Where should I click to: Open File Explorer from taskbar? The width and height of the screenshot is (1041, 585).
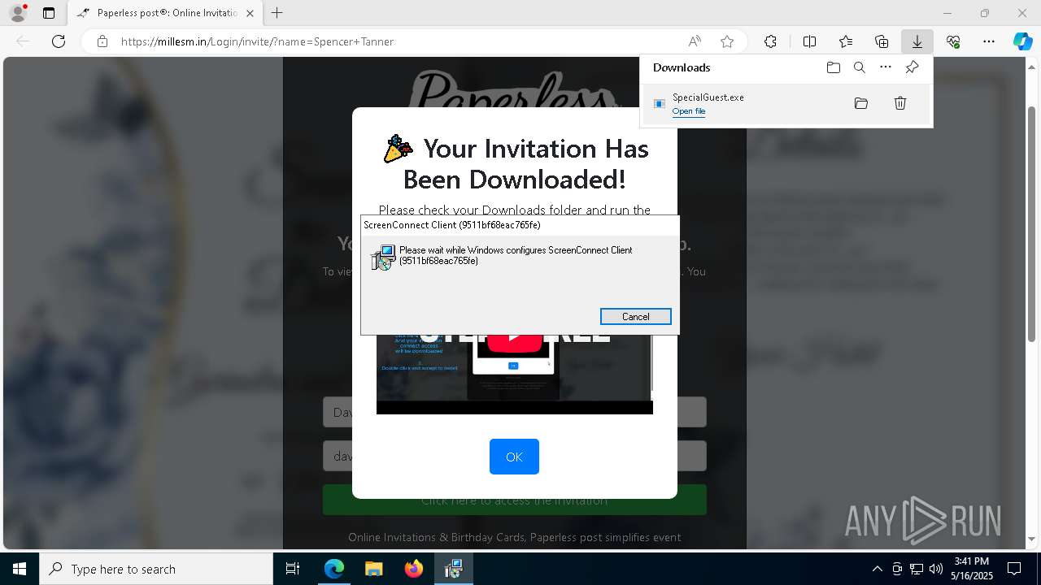point(373,569)
